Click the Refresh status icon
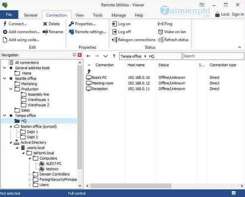 [161, 40]
